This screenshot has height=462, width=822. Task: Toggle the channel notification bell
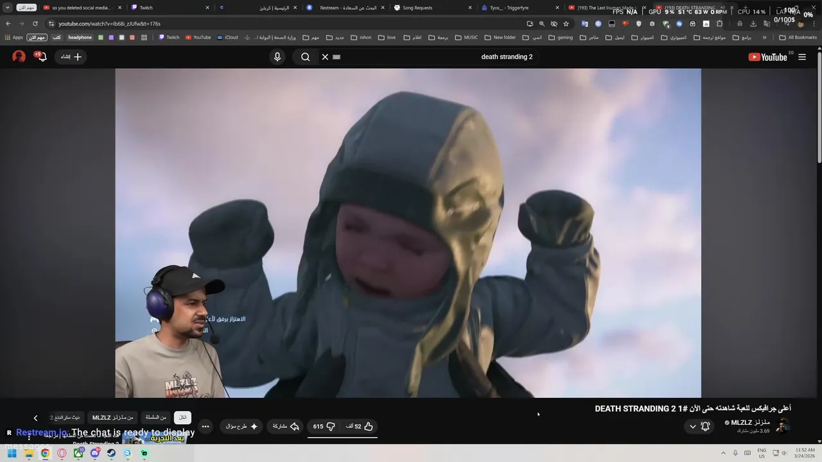pyautogui.click(x=705, y=426)
